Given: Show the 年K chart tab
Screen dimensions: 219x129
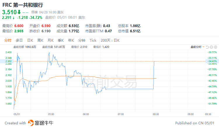Looking at the screenshot, I should pos(71,40).
